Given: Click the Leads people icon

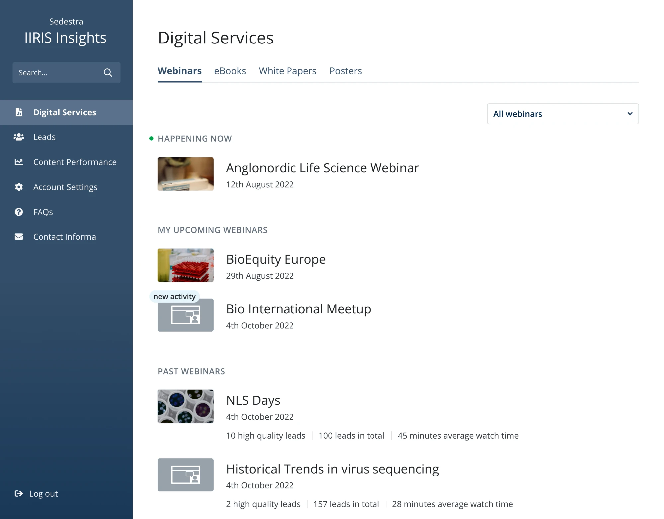Looking at the screenshot, I should point(19,137).
